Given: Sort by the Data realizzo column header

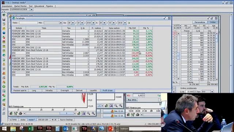Looking at the screenshot, I should (114, 28).
